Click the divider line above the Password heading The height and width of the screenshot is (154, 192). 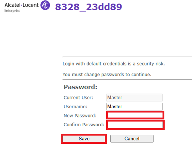coord(127,79)
